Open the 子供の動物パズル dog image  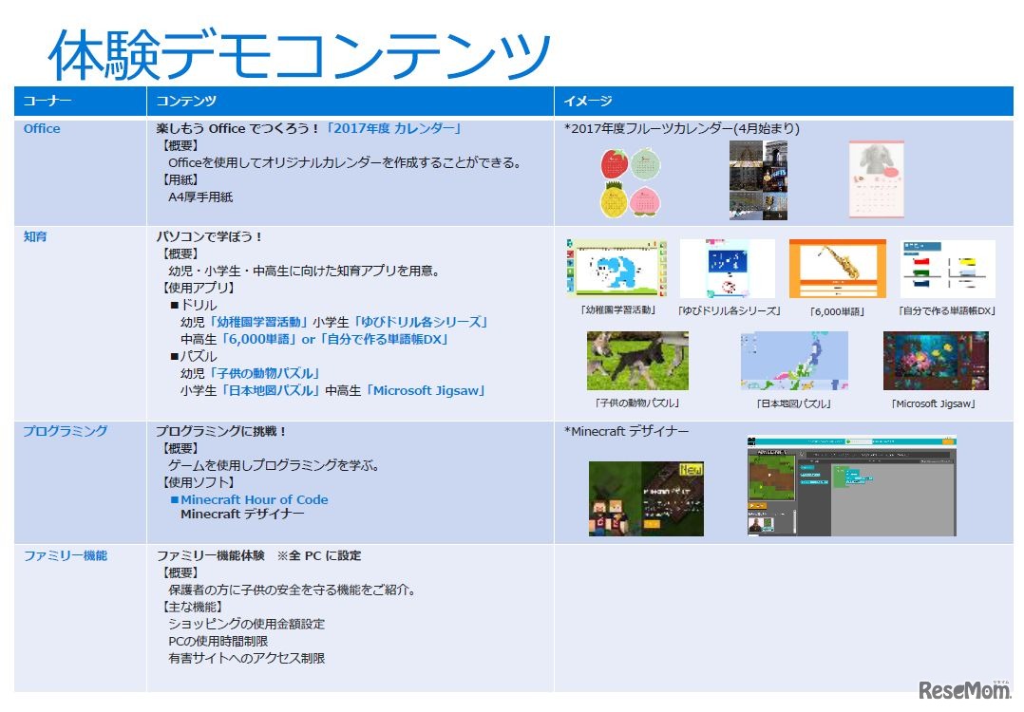point(637,361)
